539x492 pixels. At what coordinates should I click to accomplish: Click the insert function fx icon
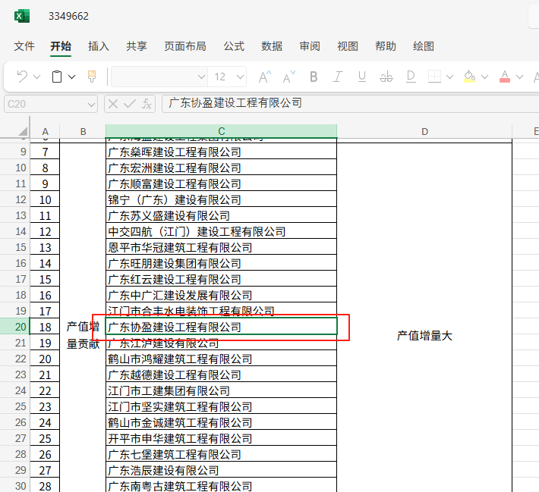tap(147, 103)
